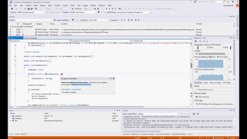Screen dimensions: 247x139
Task: Switch to the Immediate Window tab
Action: [x=178, y=134]
